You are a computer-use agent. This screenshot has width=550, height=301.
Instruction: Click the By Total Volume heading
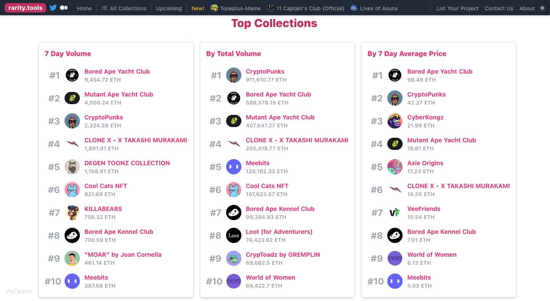[234, 53]
